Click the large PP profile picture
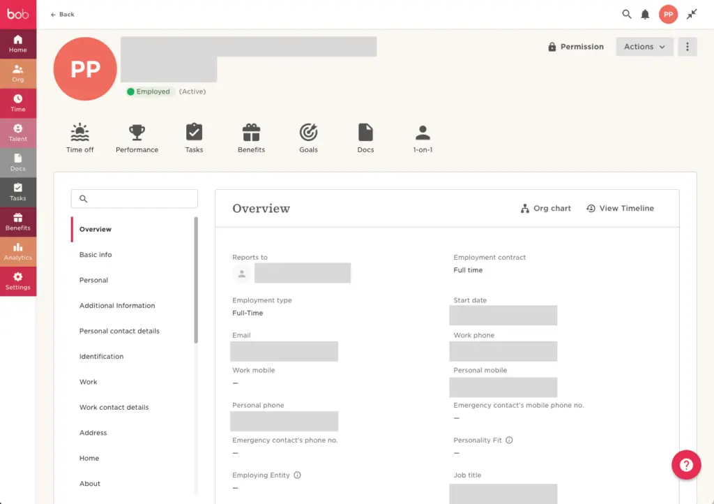The image size is (714, 504). coord(85,69)
